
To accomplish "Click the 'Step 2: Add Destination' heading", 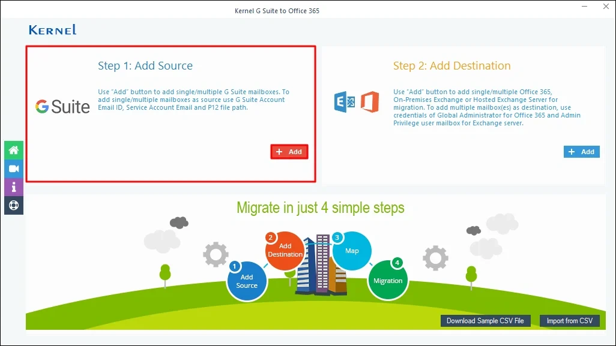I will (x=451, y=66).
